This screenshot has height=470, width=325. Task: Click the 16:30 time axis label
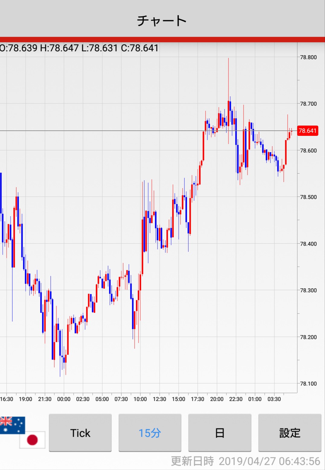7,399
